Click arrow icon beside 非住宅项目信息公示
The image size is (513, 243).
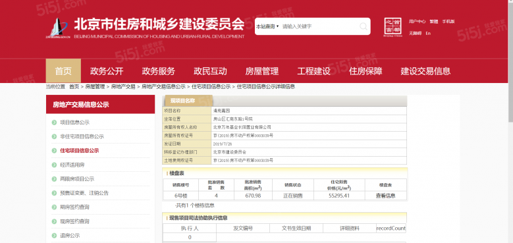(54, 136)
